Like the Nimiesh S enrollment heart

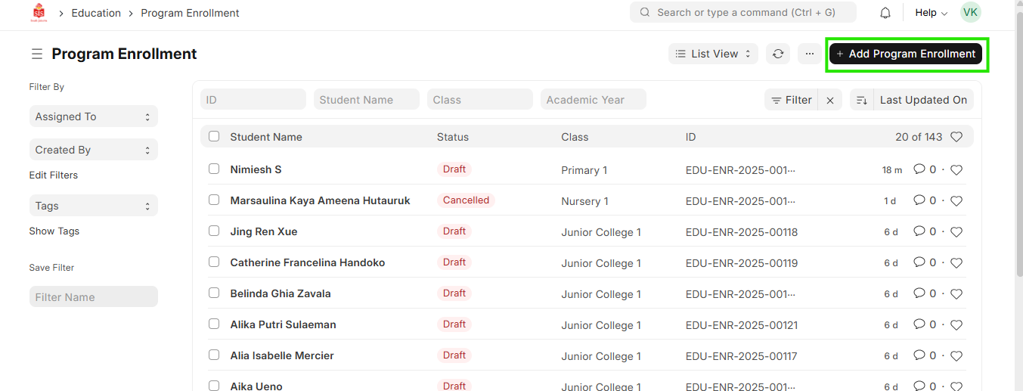(x=956, y=170)
